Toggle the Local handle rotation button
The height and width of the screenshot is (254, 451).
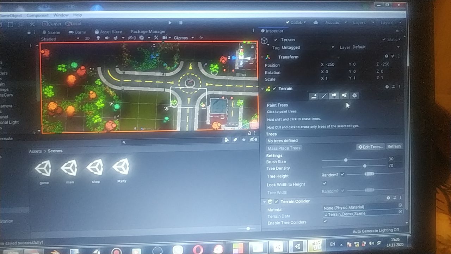(73, 24)
